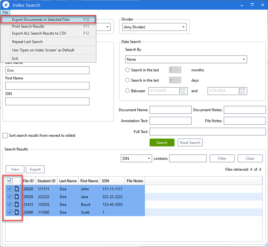Close the Index Search window
Viewport: 268px width, 247px height.
click(x=263, y=5)
